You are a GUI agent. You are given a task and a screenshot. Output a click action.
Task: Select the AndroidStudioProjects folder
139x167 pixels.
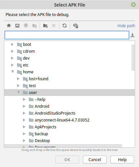click(x=55, y=113)
